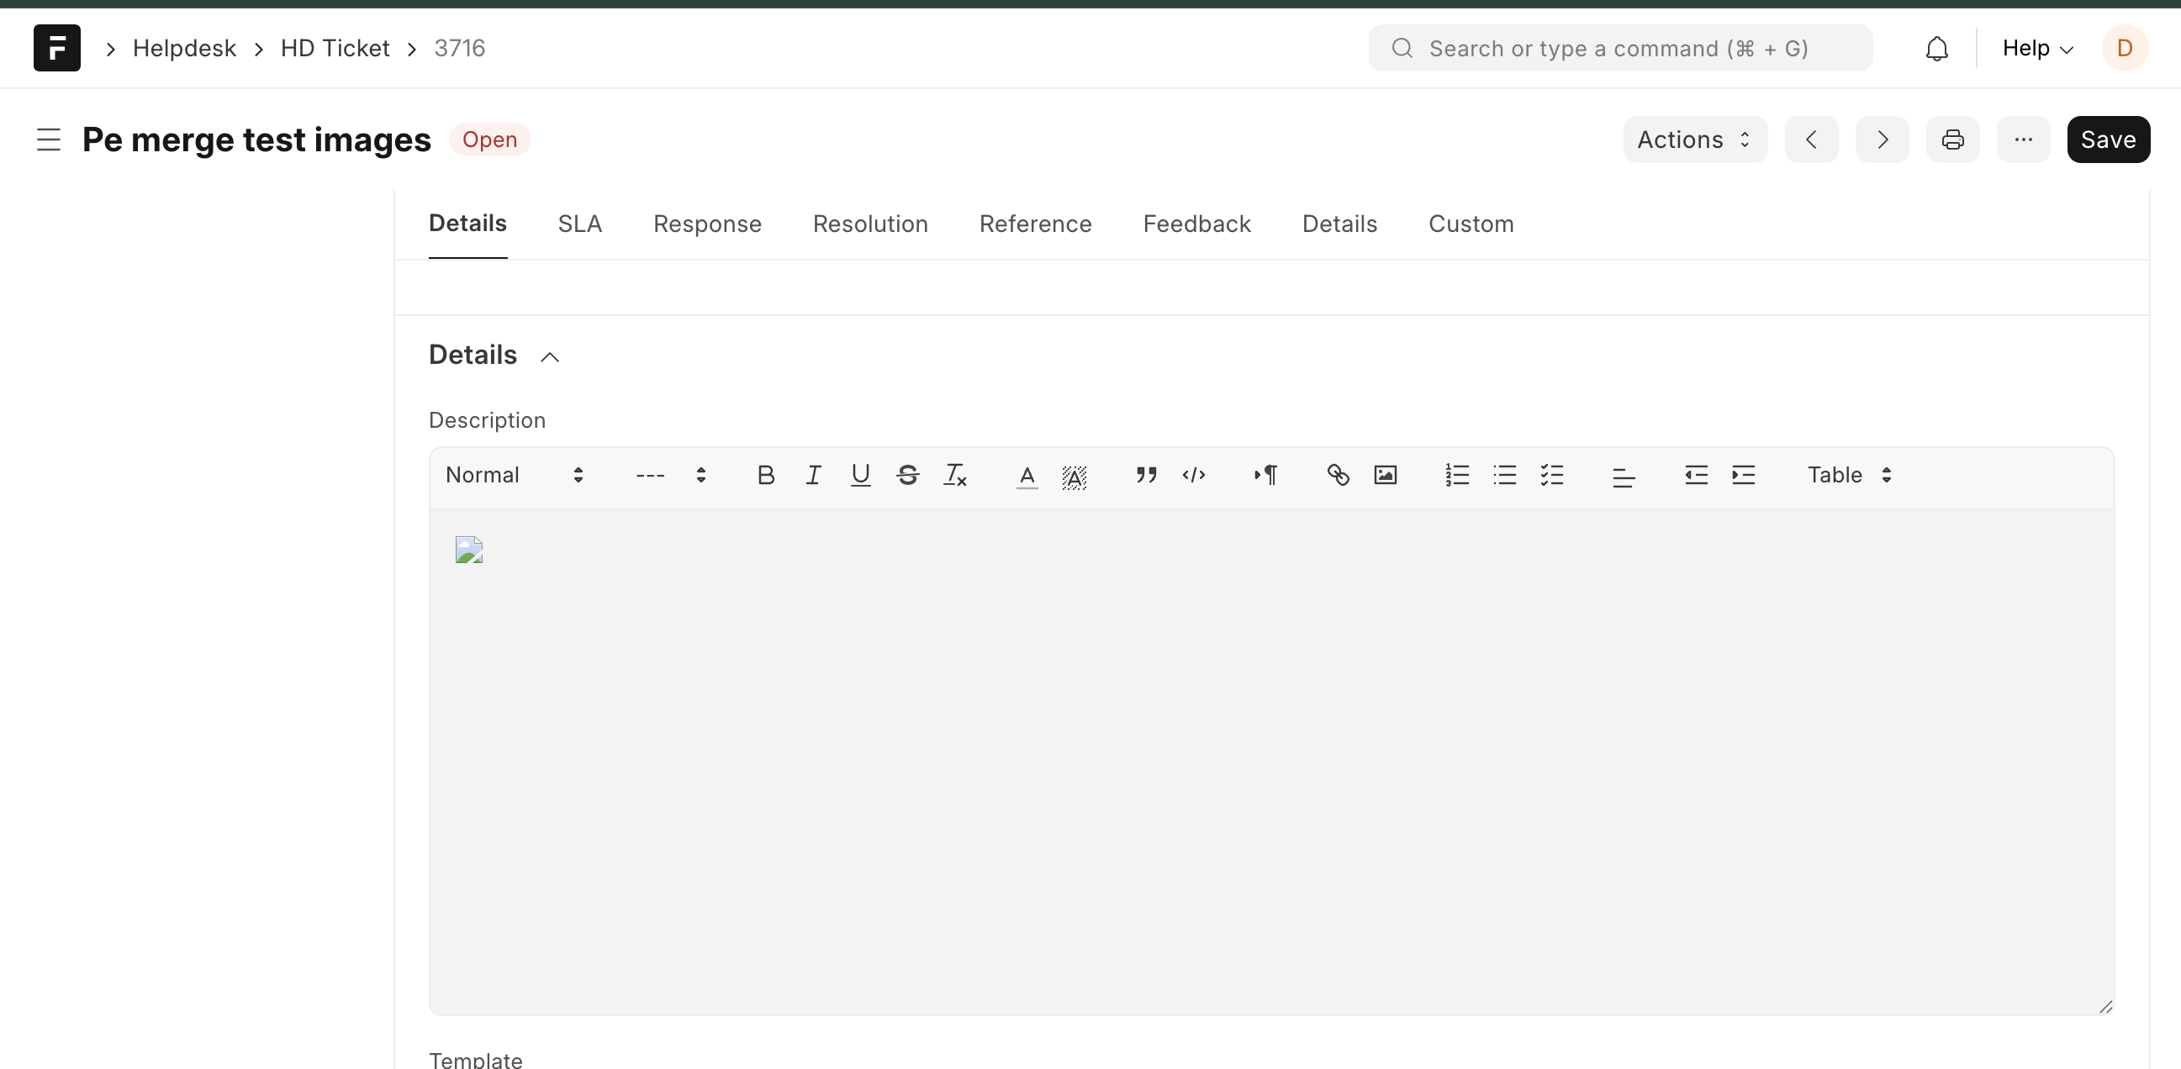Switch to the SLA tab

580,224
